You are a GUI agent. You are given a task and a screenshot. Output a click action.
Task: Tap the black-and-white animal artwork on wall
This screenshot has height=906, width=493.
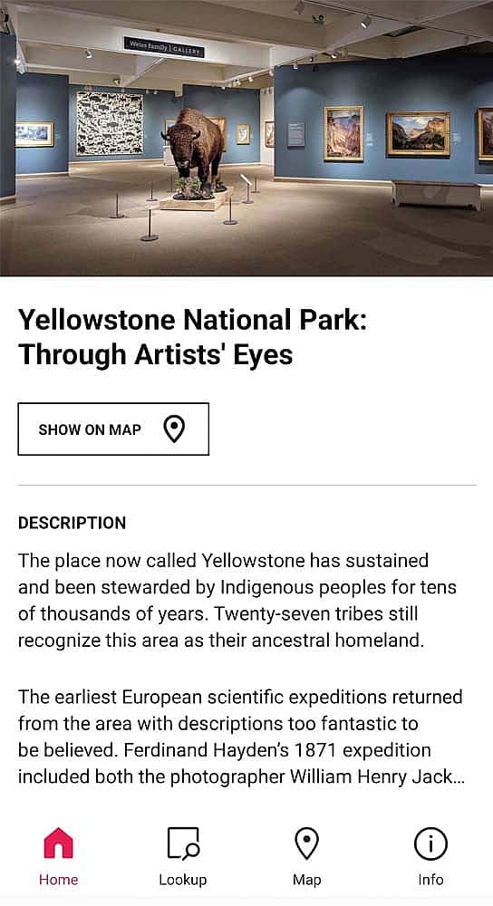pyautogui.click(x=110, y=123)
